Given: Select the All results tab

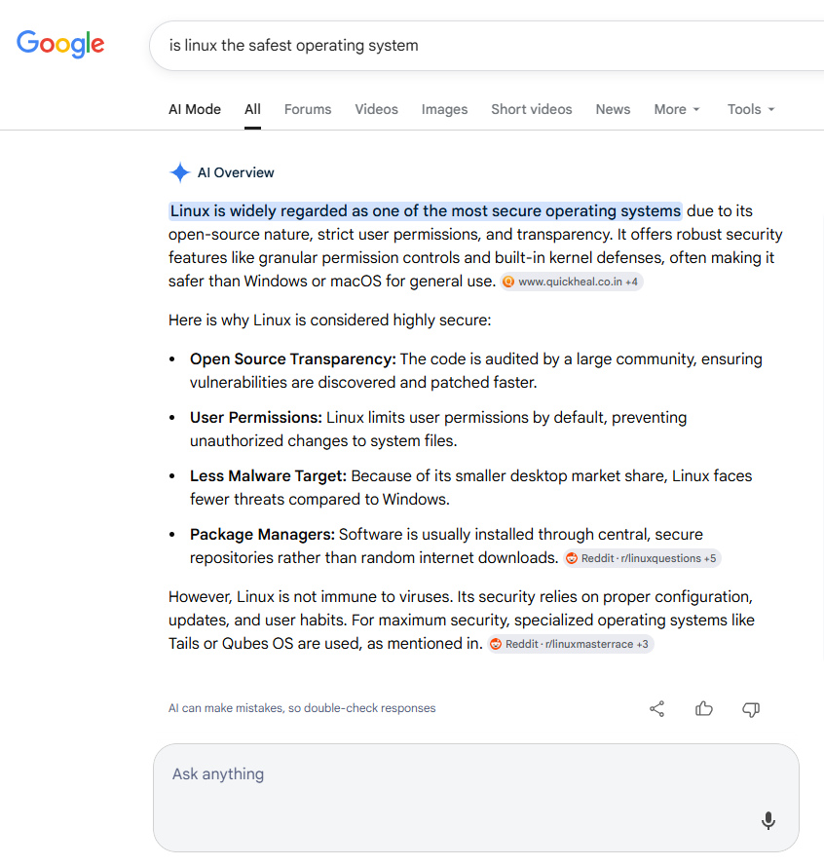Looking at the screenshot, I should pos(252,109).
